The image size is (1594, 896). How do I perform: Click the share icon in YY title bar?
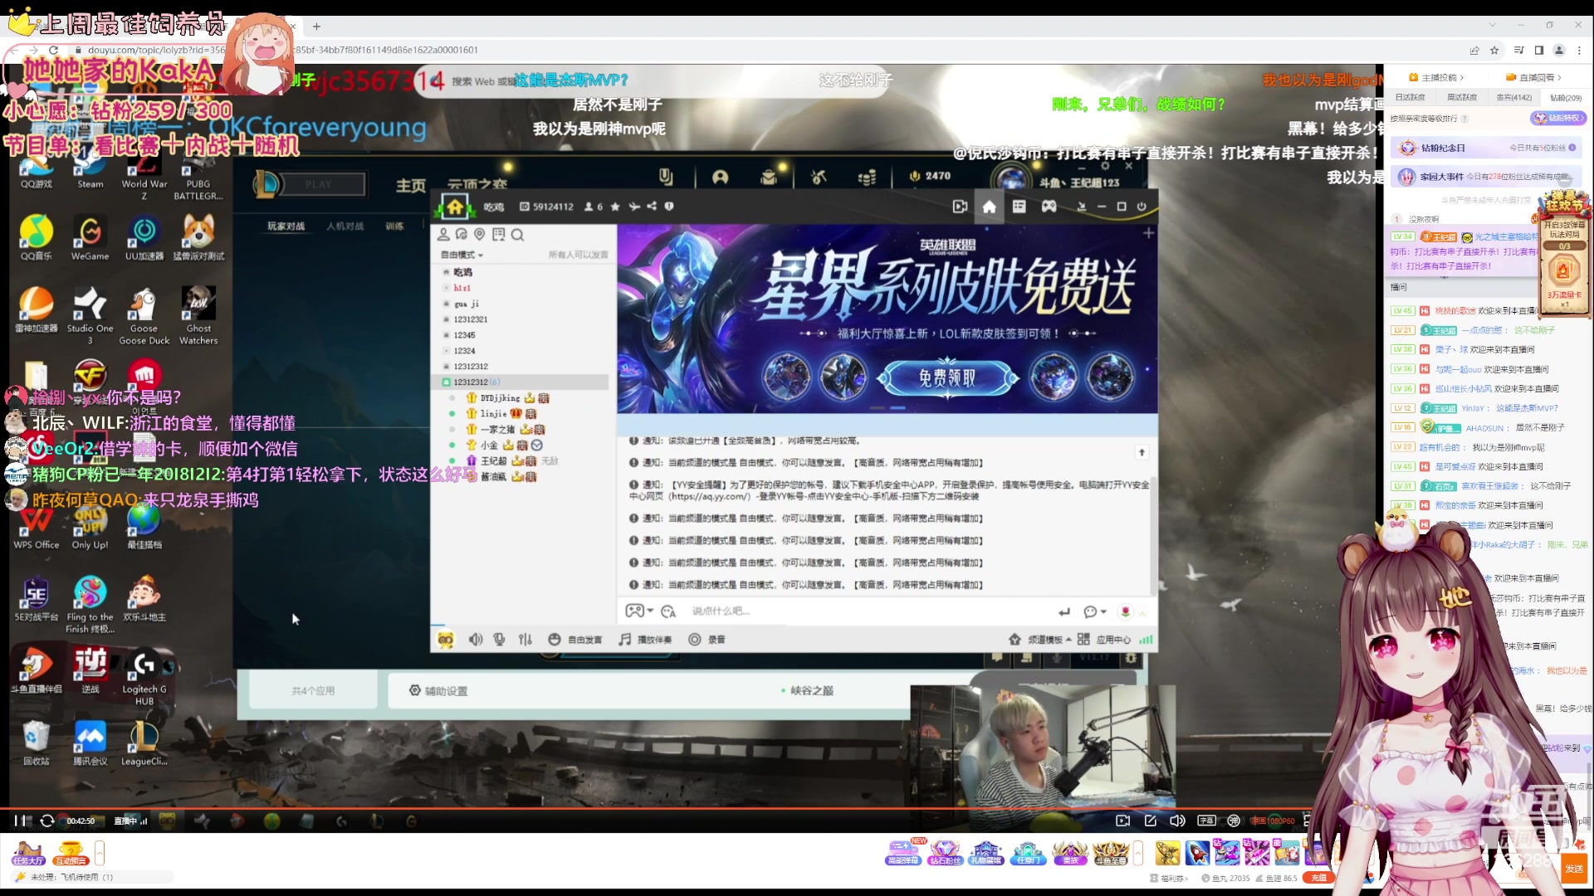tap(652, 207)
